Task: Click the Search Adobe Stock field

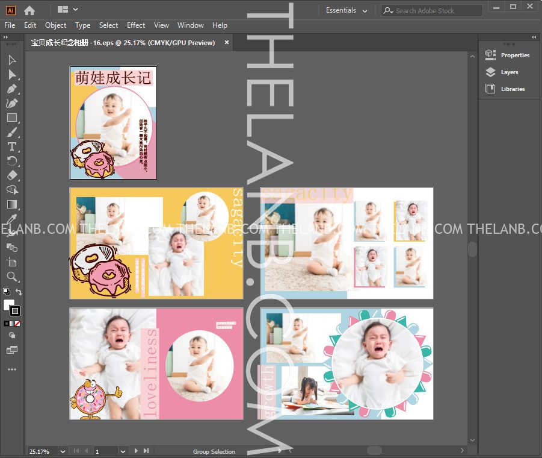Action: 437,11
